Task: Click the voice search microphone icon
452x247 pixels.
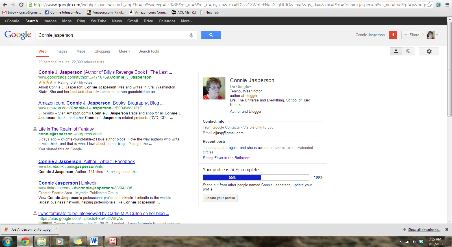Action: 191,35
